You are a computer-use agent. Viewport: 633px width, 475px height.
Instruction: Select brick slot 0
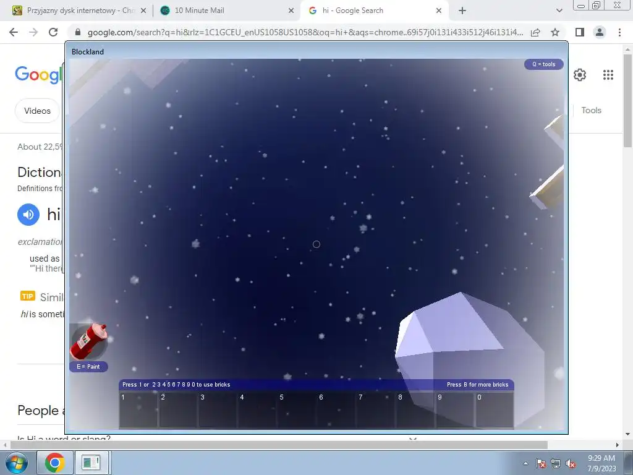point(494,409)
